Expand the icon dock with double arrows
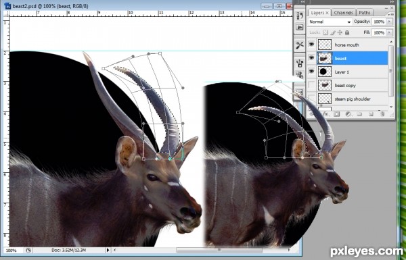 pos(302,2)
